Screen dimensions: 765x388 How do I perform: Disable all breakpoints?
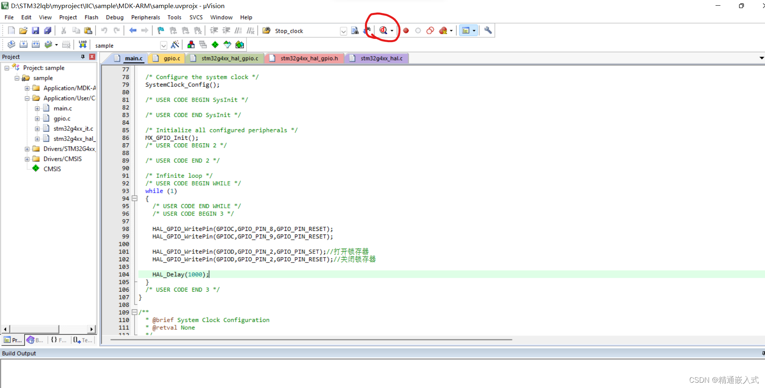pyautogui.click(x=430, y=30)
